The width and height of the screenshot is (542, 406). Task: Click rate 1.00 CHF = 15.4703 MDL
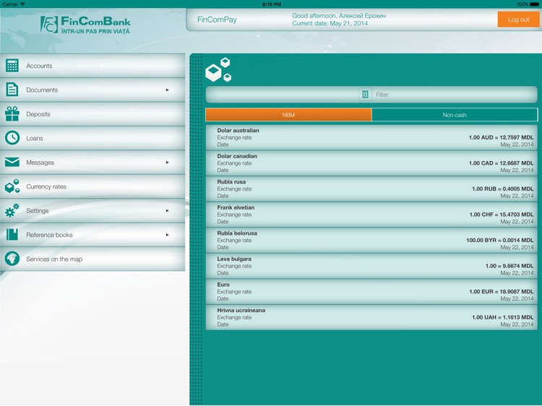pyautogui.click(x=502, y=215)
